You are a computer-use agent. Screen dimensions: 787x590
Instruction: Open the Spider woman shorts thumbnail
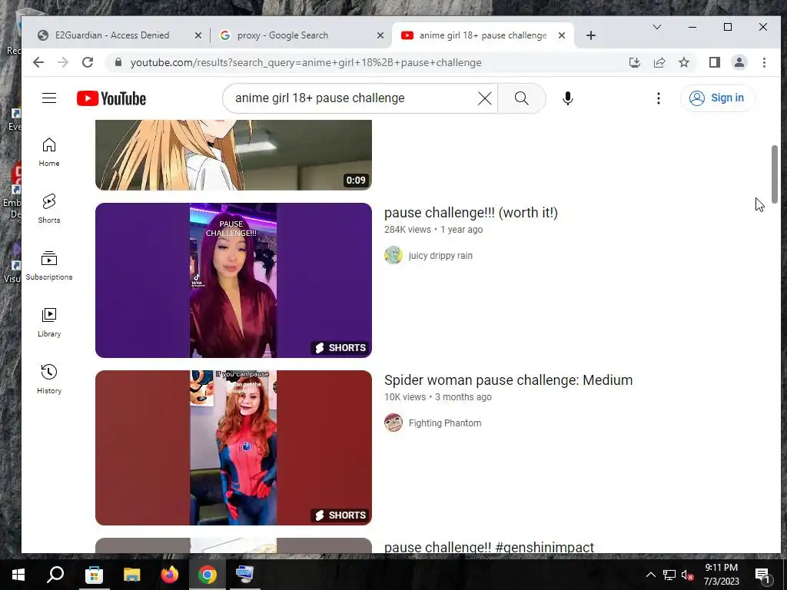(x=234, y=448)
